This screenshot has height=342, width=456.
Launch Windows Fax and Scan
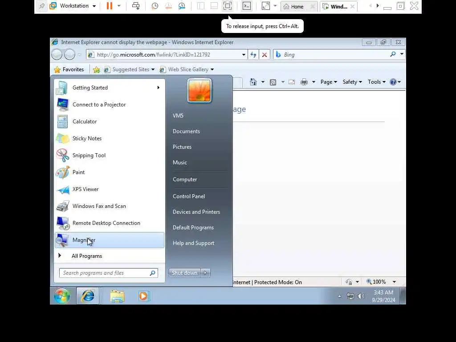[x=110, y=206]
